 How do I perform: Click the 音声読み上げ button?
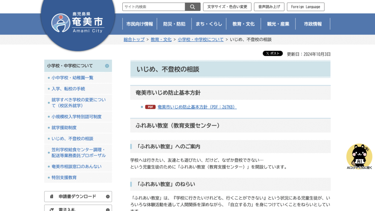coord(268,7)
